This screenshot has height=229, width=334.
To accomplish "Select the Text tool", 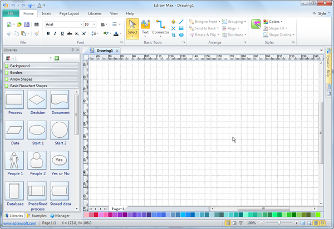I will click(x=145, y=27).
